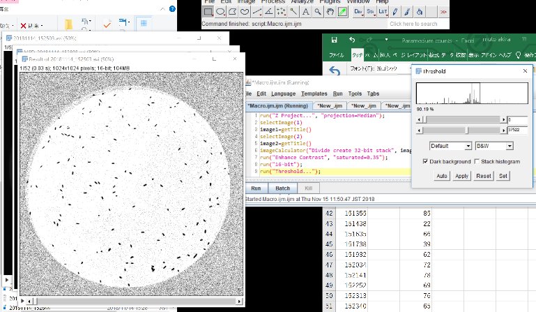Select the Multi-point tool
Screen dimensions: 536x312
coord(282,12)
